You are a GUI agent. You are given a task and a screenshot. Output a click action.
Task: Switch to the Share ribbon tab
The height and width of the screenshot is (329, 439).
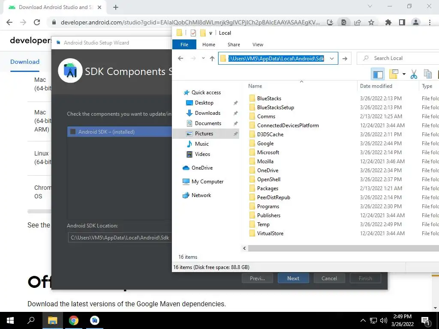point(234,45)
